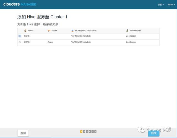177x138 pixels.
Task: Click the YARN icon in table header
Action: (x=72, y=30)
